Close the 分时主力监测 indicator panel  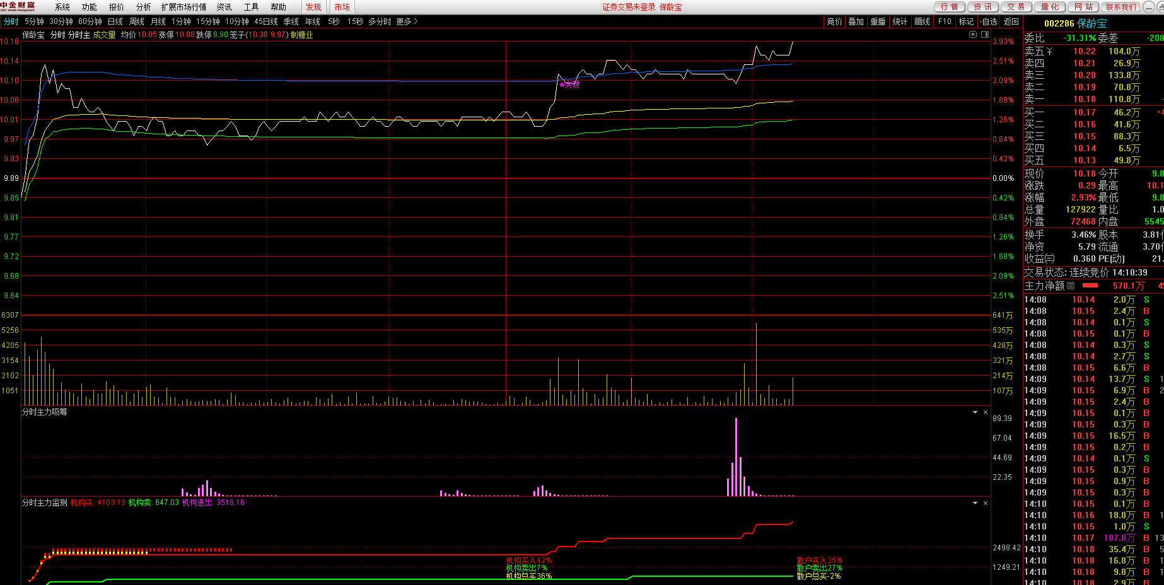(986, 503)
